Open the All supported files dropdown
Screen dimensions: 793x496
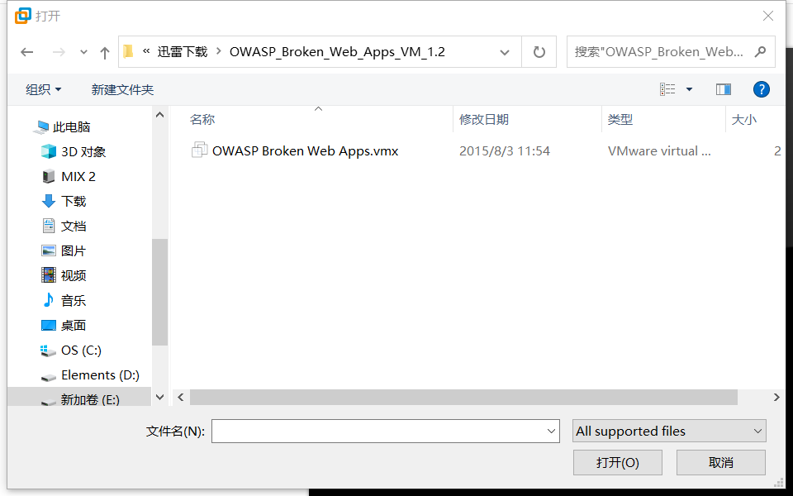pyautogui.click(x=669, y=432)
